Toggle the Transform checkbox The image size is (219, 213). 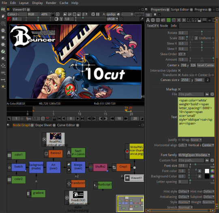[179, 75]
